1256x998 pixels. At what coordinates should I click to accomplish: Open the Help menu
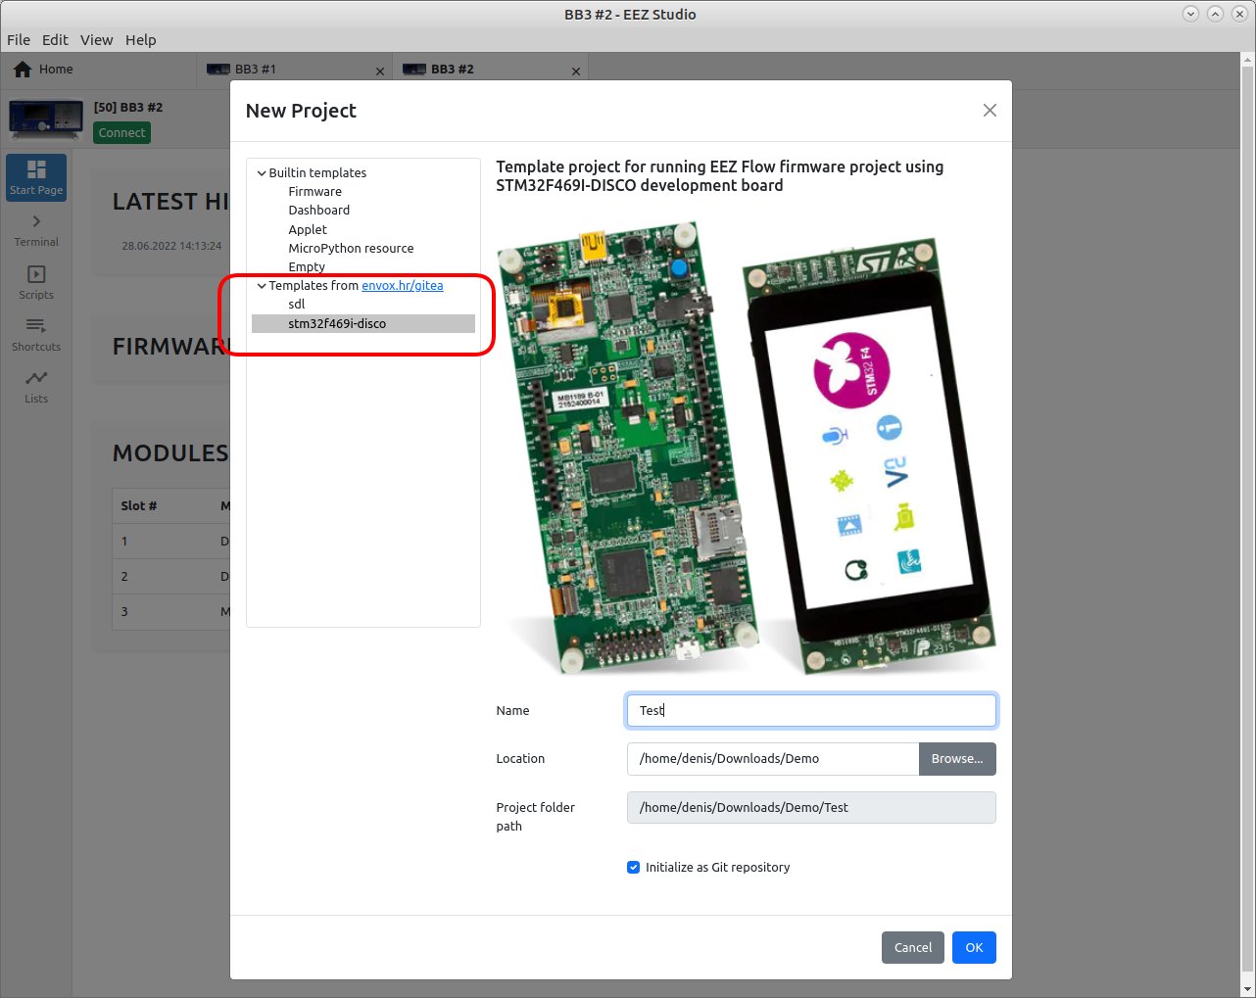[x=140, y=40]
